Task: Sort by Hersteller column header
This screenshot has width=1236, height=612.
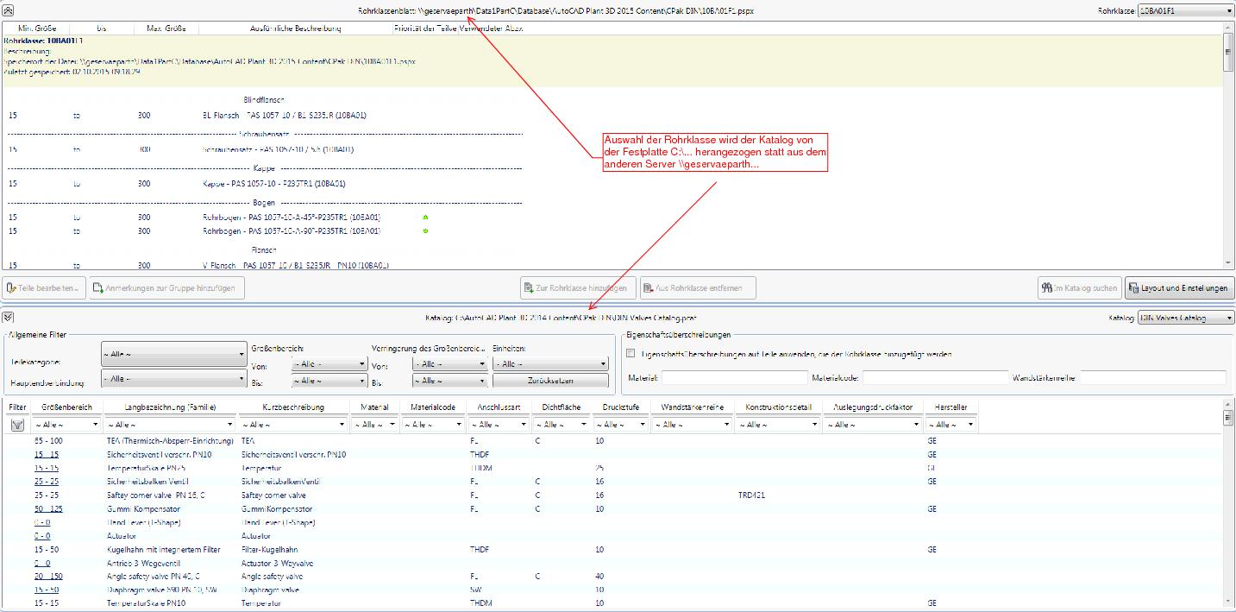Action: coord(951,407)
